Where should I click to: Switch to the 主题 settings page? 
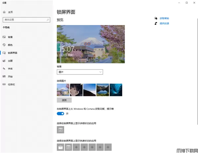click(10, 61)
